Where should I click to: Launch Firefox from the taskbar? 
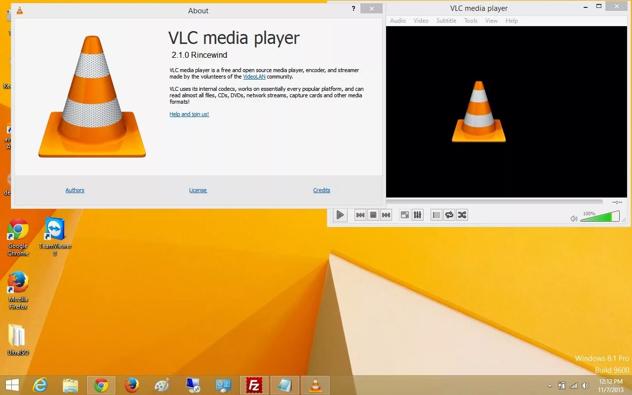[132, 385]
